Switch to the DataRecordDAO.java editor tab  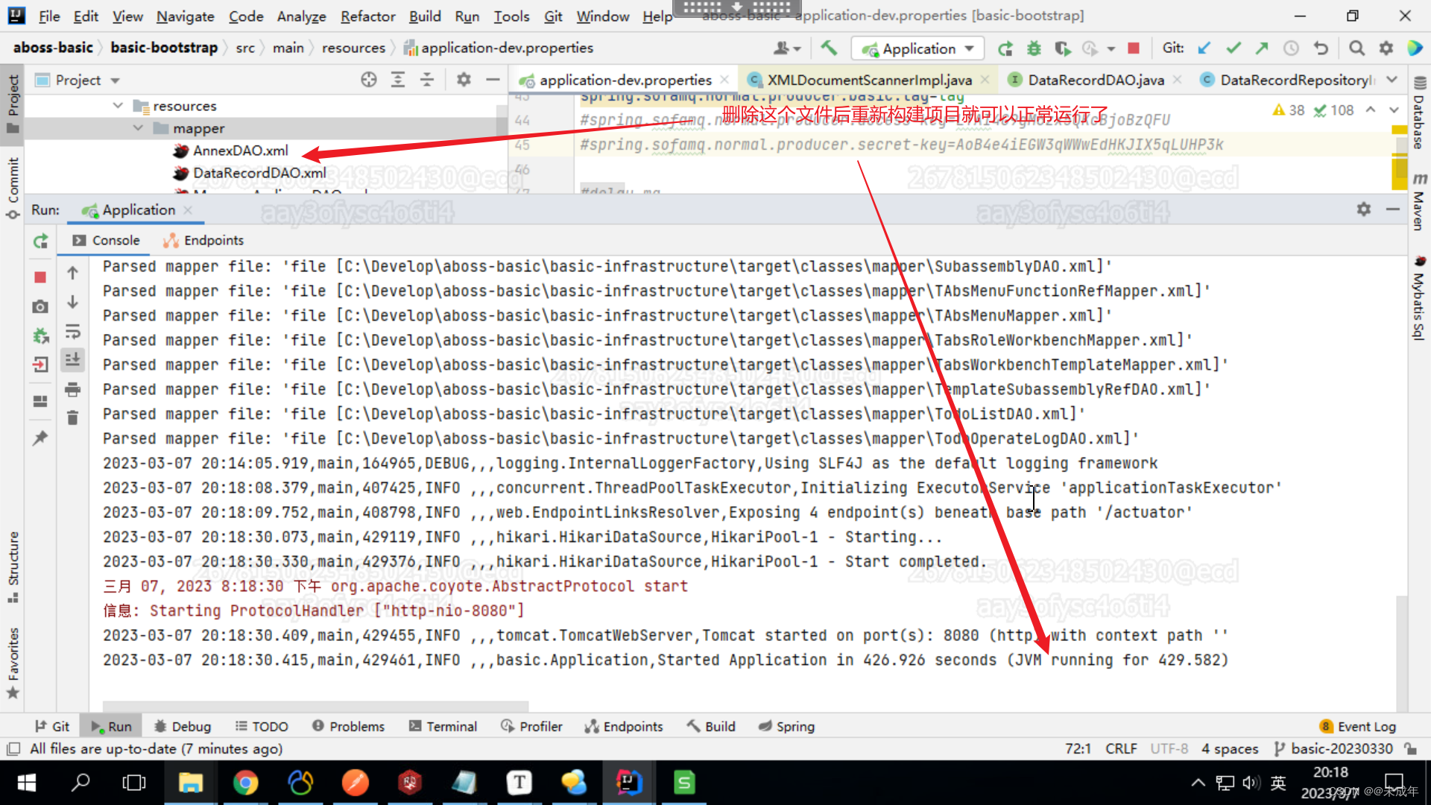[1095, 80]
